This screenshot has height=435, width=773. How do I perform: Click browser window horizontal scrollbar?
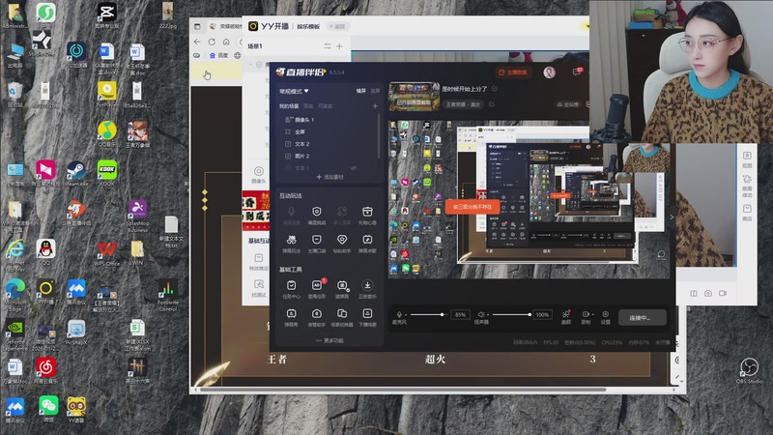pyautogui.click(x=402, y=390)
